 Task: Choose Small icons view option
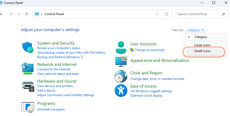click(202, 51)
